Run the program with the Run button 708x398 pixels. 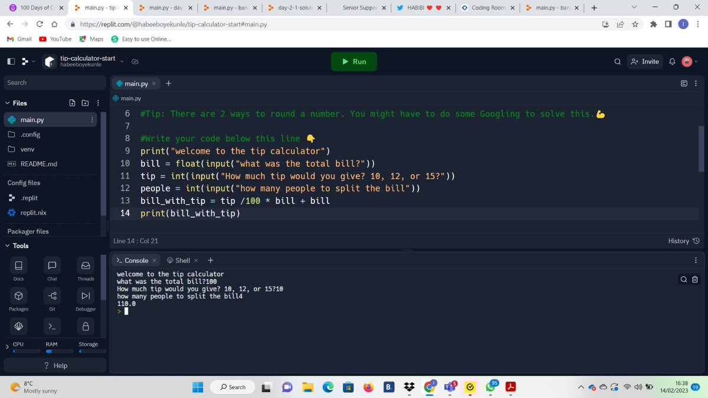click(354, 61)
